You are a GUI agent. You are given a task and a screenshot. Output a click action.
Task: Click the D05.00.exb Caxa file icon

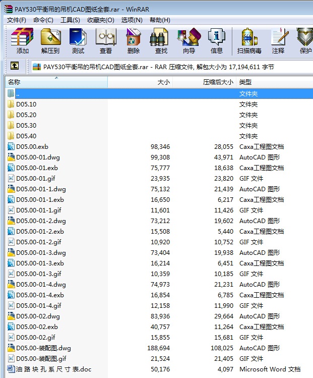click(x=11, y=146)
